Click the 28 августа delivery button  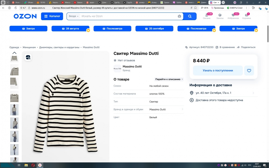[70, 29]
